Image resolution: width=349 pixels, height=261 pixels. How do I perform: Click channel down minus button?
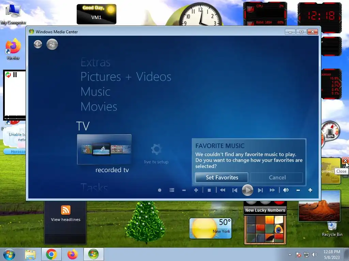(x=184, y=190)
